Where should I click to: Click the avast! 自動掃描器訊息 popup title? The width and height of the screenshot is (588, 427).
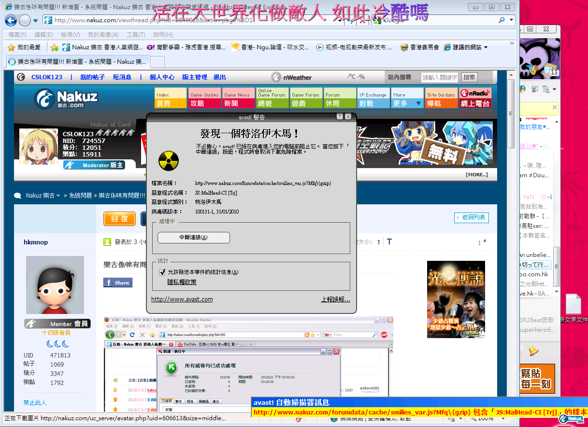tap(291, 402)
